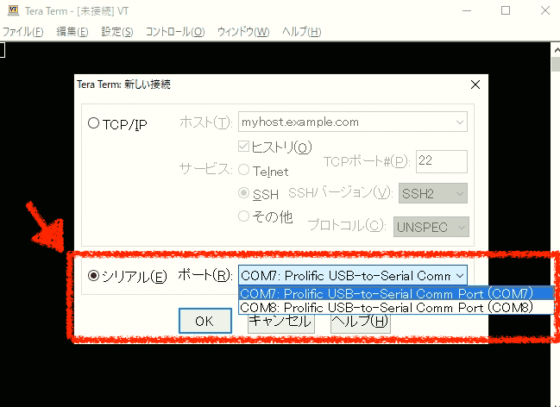This screenshot has height=407, width=560.
Task: Open the 編集(E) menu
Action: point(72,32)
